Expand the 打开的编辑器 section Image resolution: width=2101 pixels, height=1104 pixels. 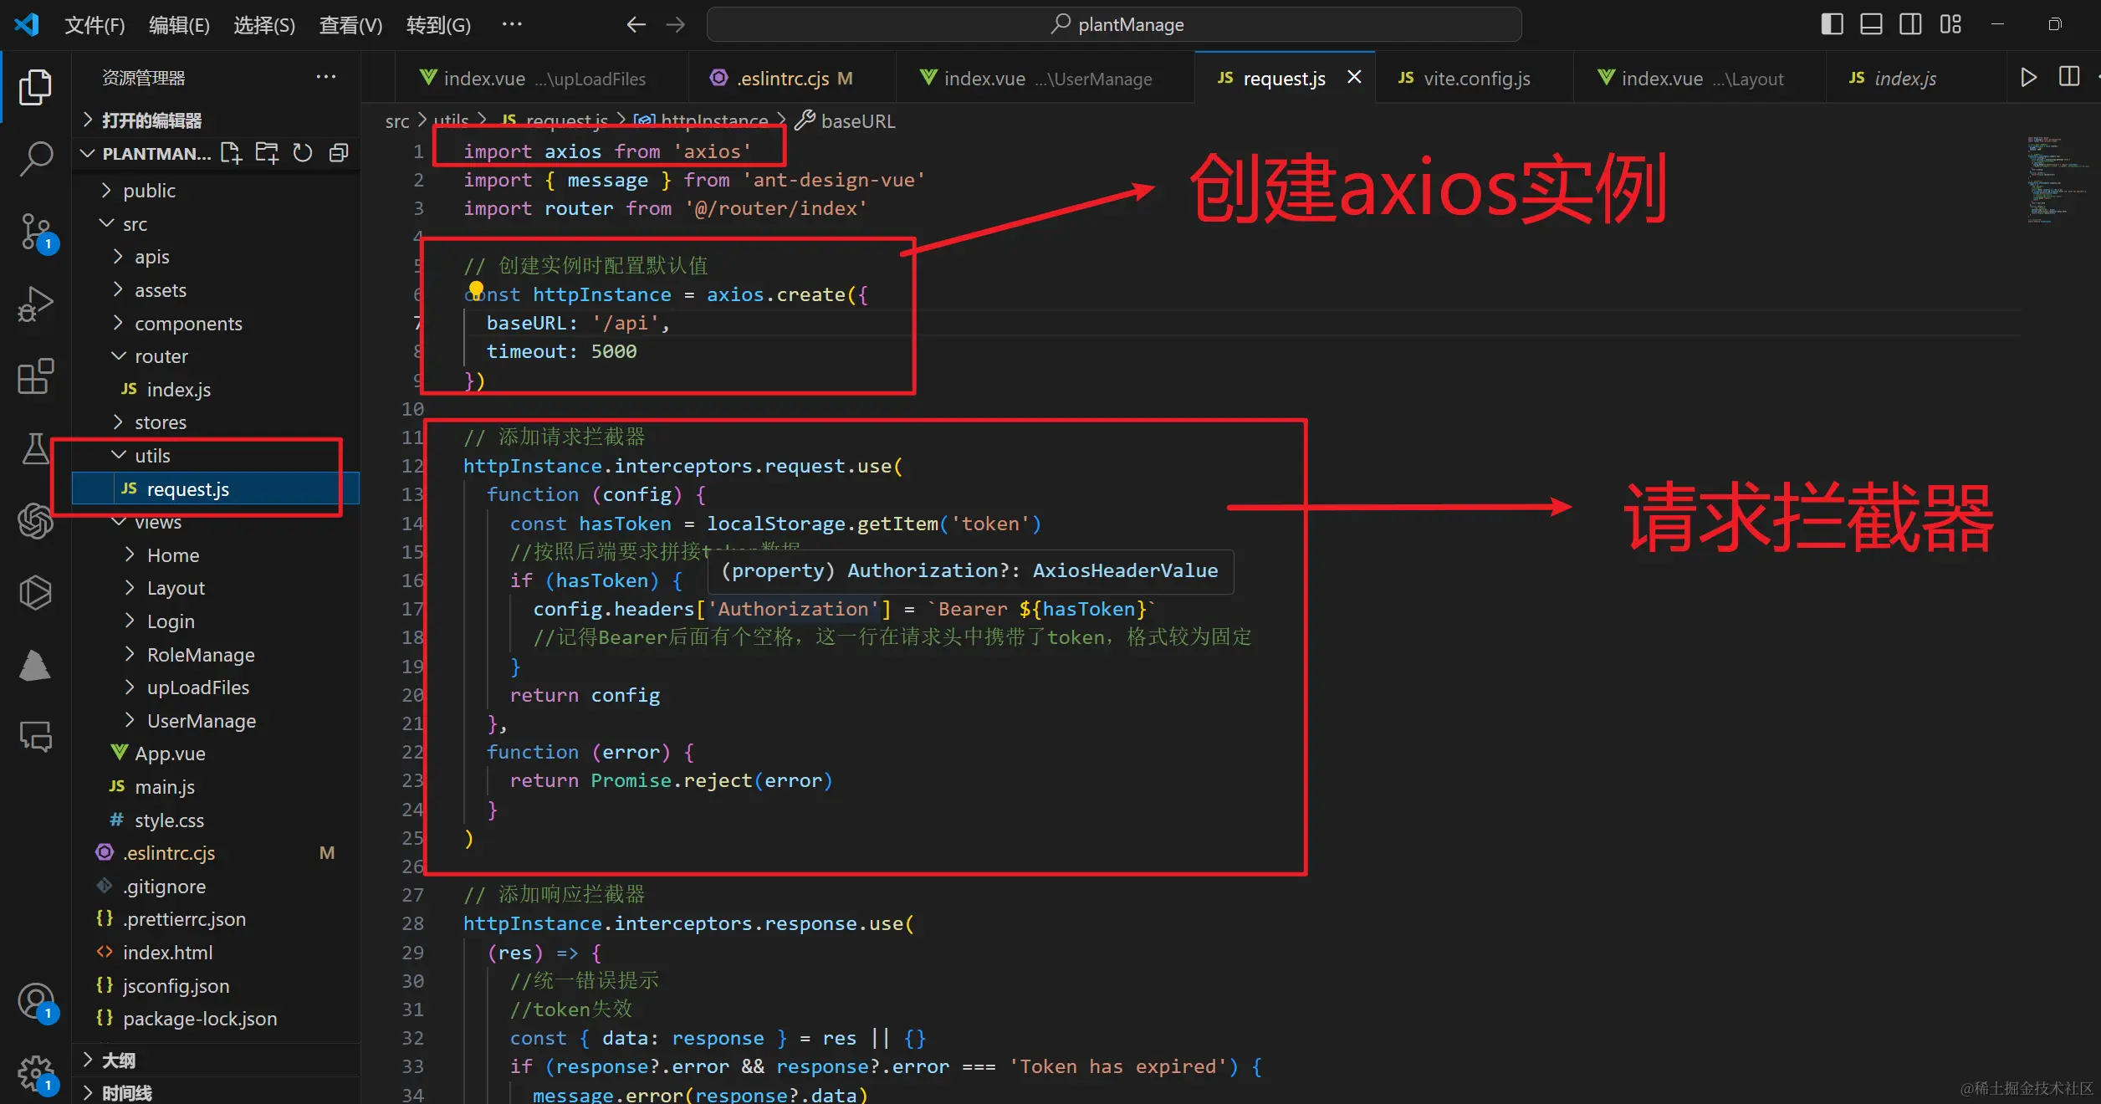coord(216,120)
